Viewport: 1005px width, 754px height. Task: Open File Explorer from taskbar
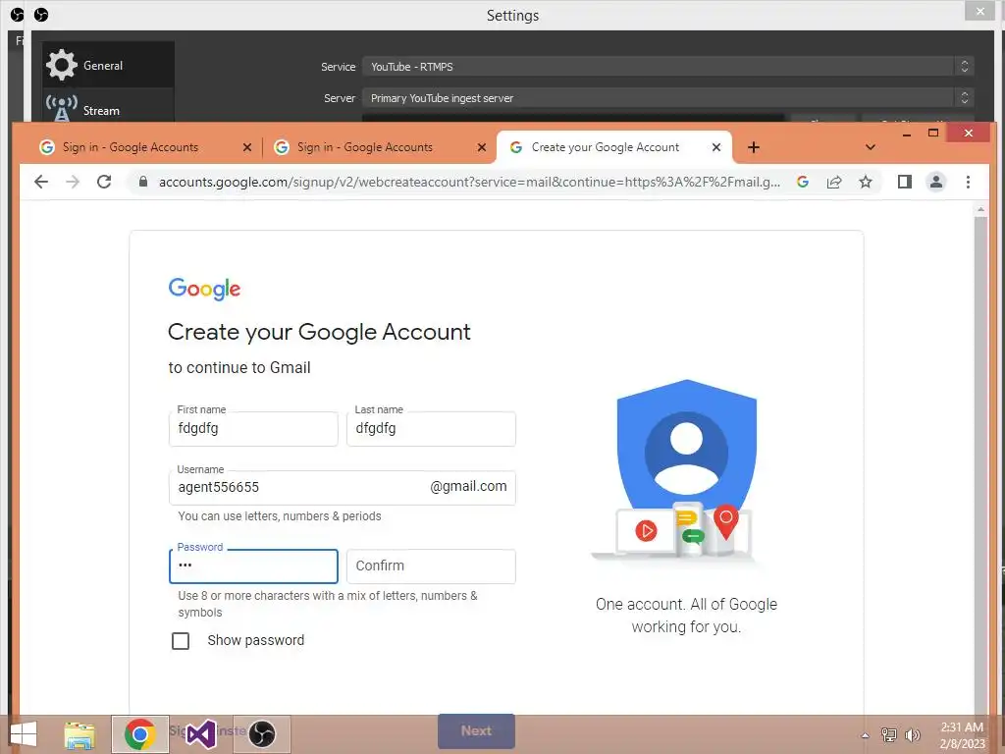79,735
